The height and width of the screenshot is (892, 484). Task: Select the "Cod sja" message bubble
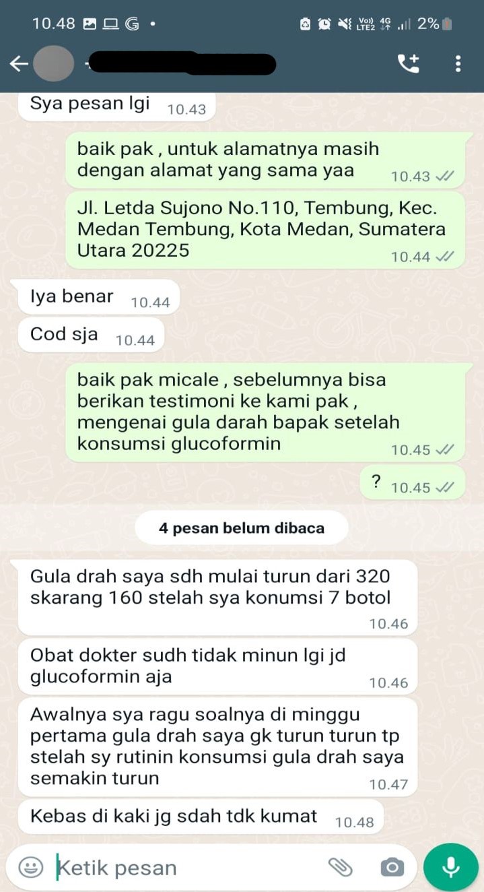click(x=90, y=335)
